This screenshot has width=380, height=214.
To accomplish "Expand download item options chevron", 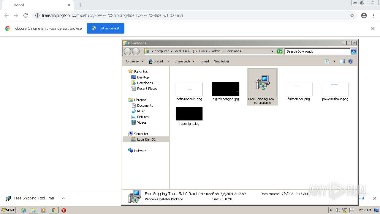I will pyautogui.click(x=63, y=198).
